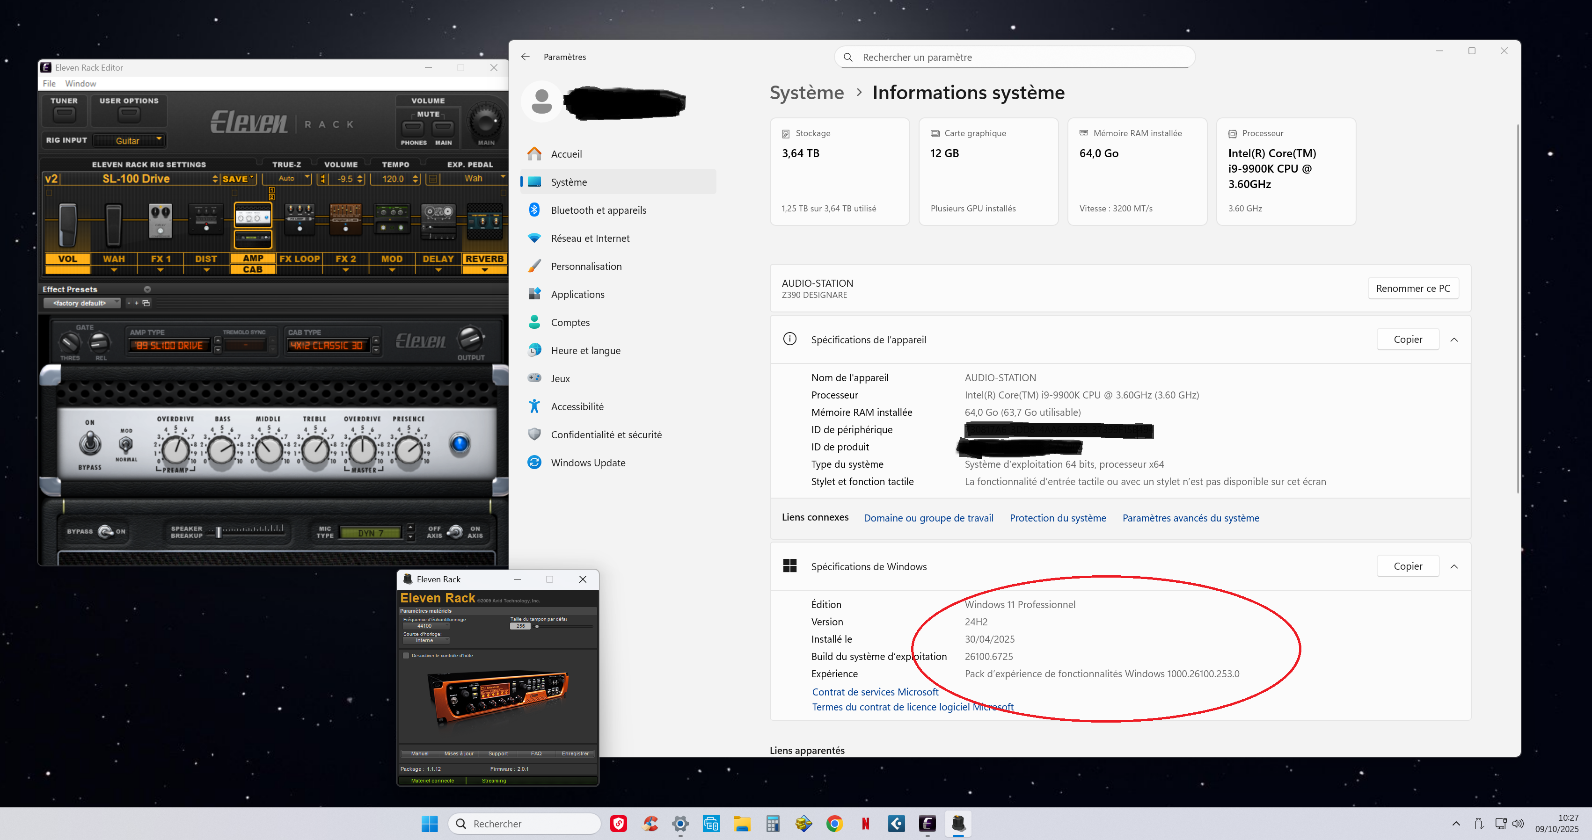Open the File menu in Eleven Rack Editor

[49, 83]
